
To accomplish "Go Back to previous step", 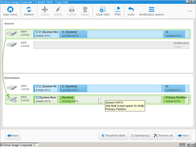I will [x=13, y=136].
